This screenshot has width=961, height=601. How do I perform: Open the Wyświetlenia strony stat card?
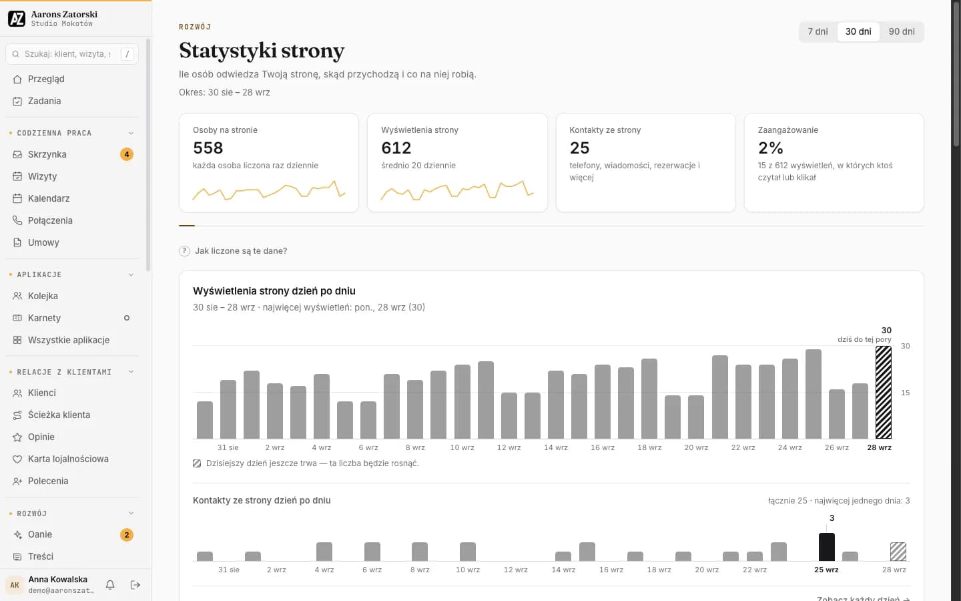pyautogui.click(x=457, y=163)
